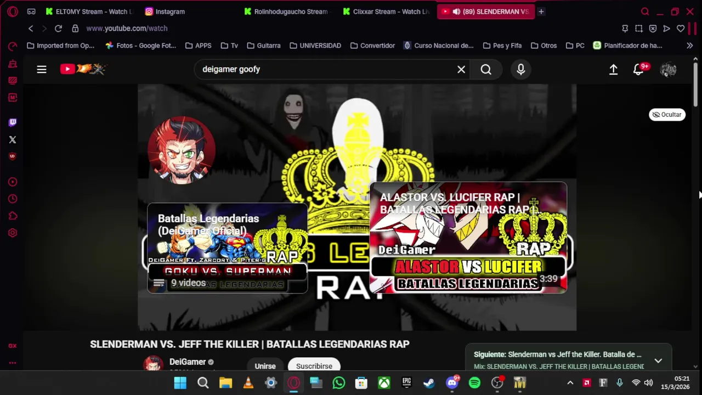Screen dimensions: 702x395
Task: Click DeiGamer round channel end-screen avatar
Action: (x=182, y=150)
